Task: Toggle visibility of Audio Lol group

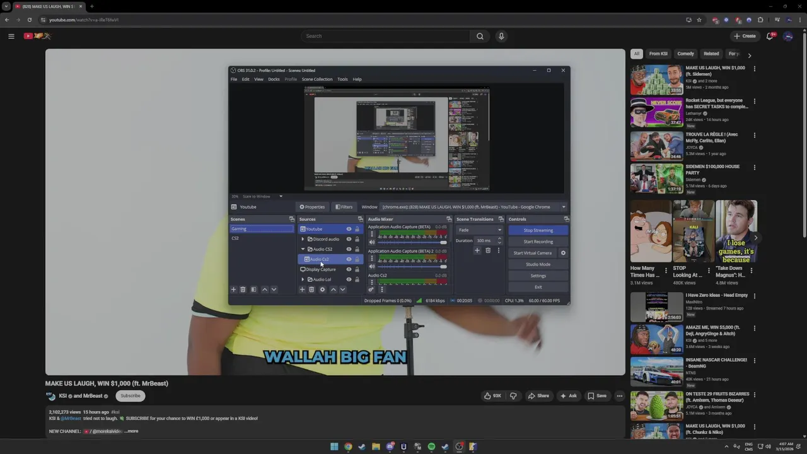Action: 349,279
